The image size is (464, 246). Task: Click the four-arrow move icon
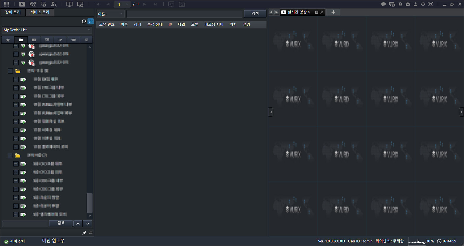423,4
